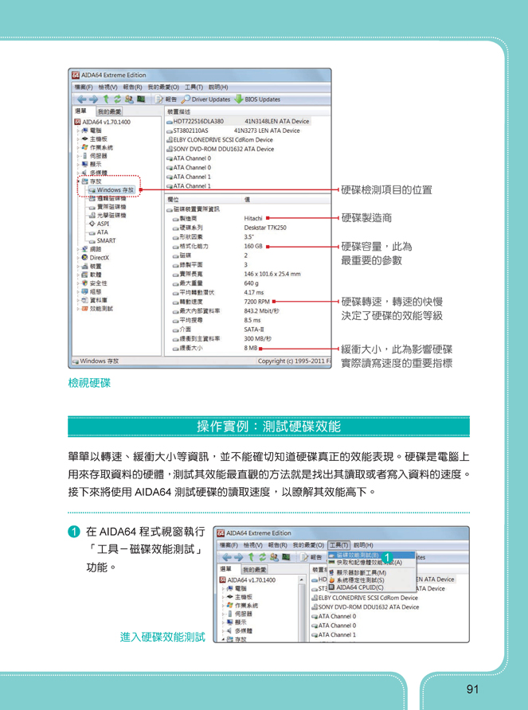528x710 pixels.
Task: Click Refresh icon in window with open Tools menu
Action: pos(263,557)
